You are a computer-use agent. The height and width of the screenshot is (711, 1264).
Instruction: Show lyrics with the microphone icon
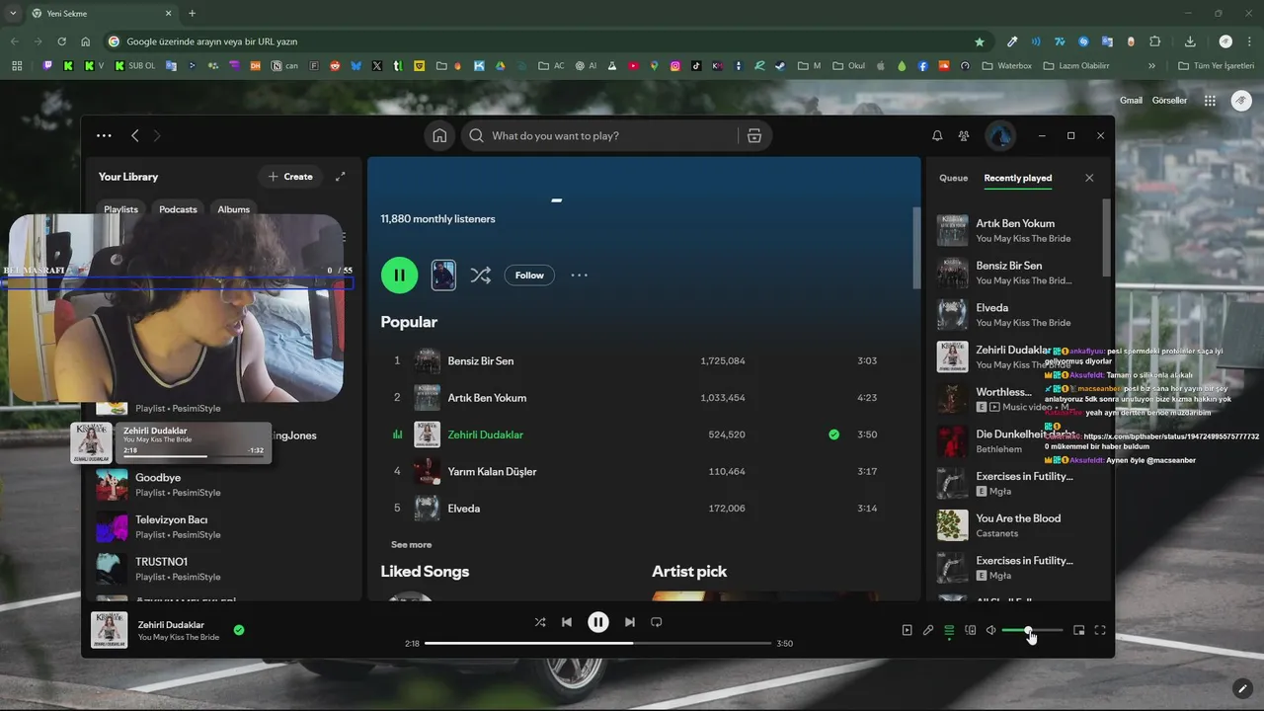(x=928, y=630)
